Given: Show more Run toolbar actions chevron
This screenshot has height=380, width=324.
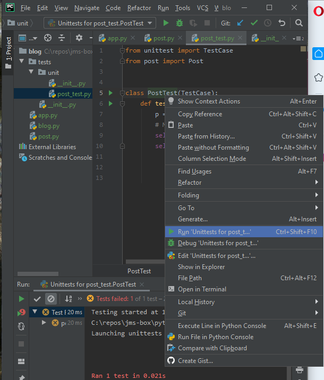Looking at the screenshot, I should tap(80, 299).
